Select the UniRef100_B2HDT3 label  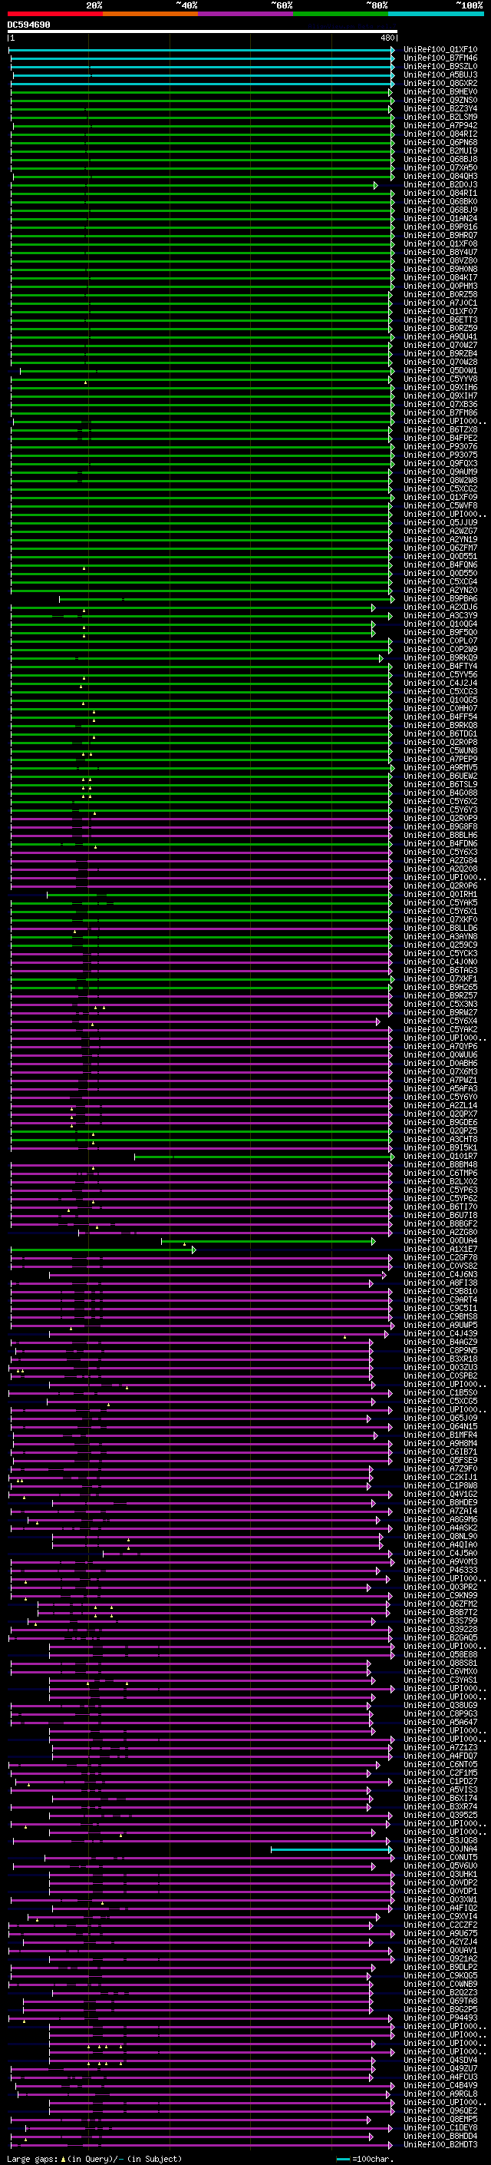click(x=440, y=2144)
